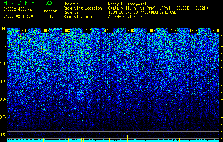The width and height of the screenshot is (223, 142).
Task: Click the 1.1 kHz frequency axis label
Action: point(3,46)
